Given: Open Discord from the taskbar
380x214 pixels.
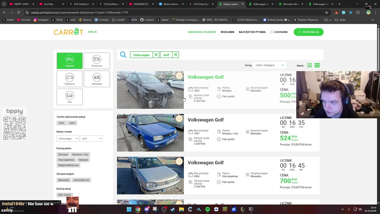Looking at the screenshot, I should coord(147,209).
